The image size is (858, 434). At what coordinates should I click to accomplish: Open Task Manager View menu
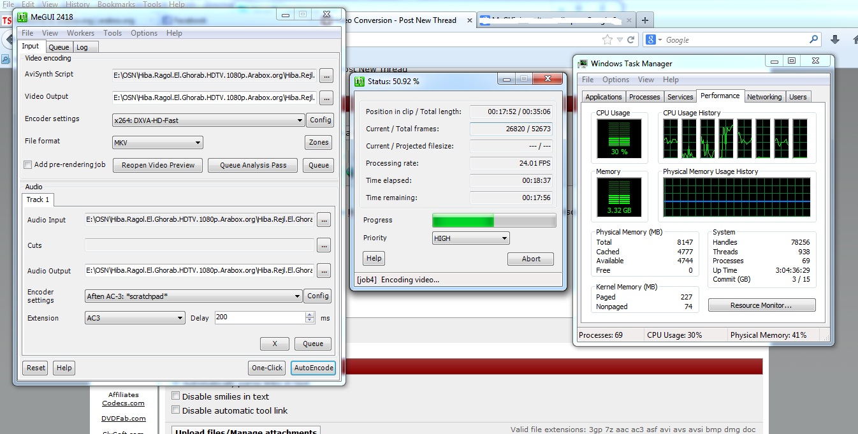coord(646,80)
